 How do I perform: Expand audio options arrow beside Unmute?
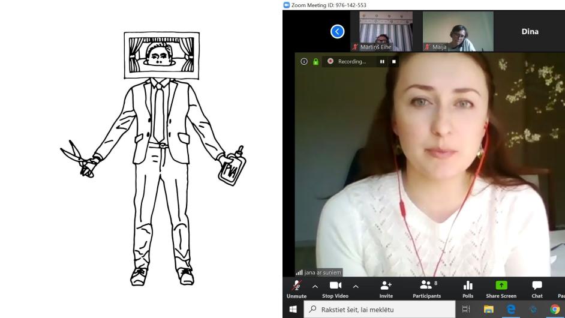[315, 286]
